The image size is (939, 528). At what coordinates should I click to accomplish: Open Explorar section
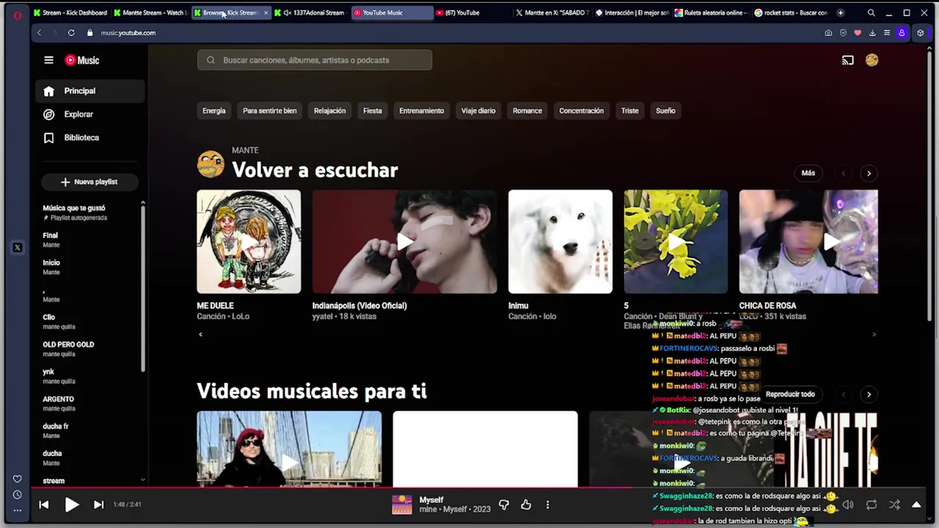point(90,114)
